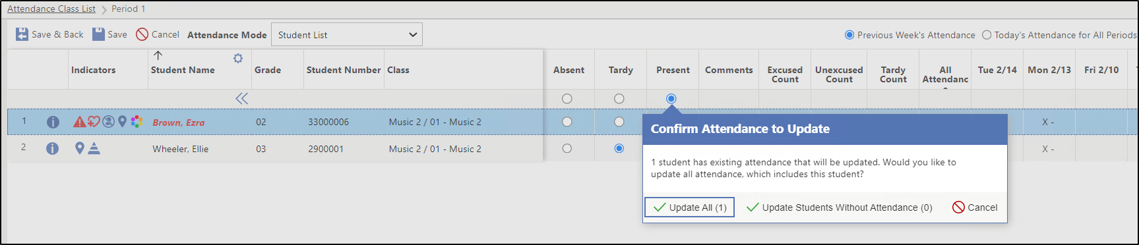Set all students to Tardy in the header row
Image resolution: width=1139 pixels, height=245 pixels.
[619, 99]
